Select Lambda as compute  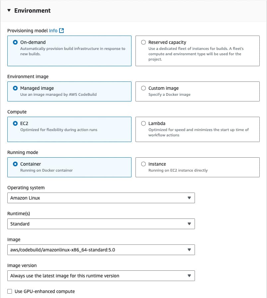[143, 123]
